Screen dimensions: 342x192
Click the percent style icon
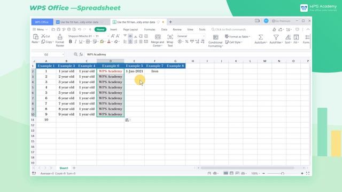click(186, 42)
